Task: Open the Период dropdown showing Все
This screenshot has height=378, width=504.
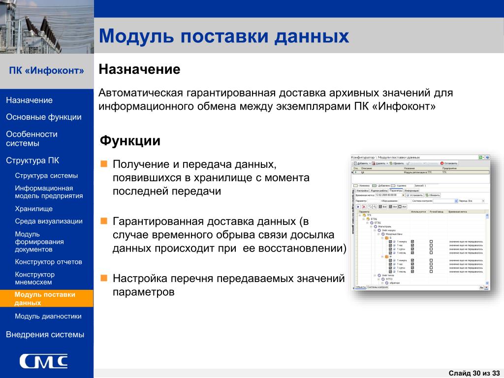Action: click(x=483, y=201)
